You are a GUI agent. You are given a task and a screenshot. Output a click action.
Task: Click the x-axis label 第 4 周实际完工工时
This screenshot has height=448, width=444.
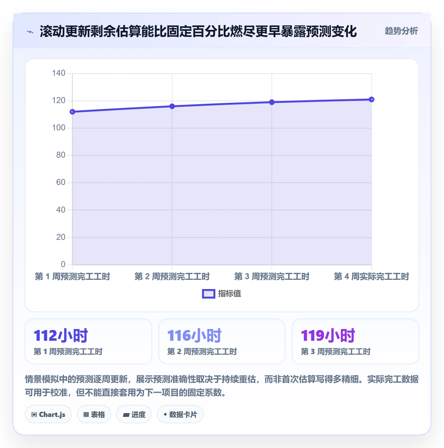point(371,277)
